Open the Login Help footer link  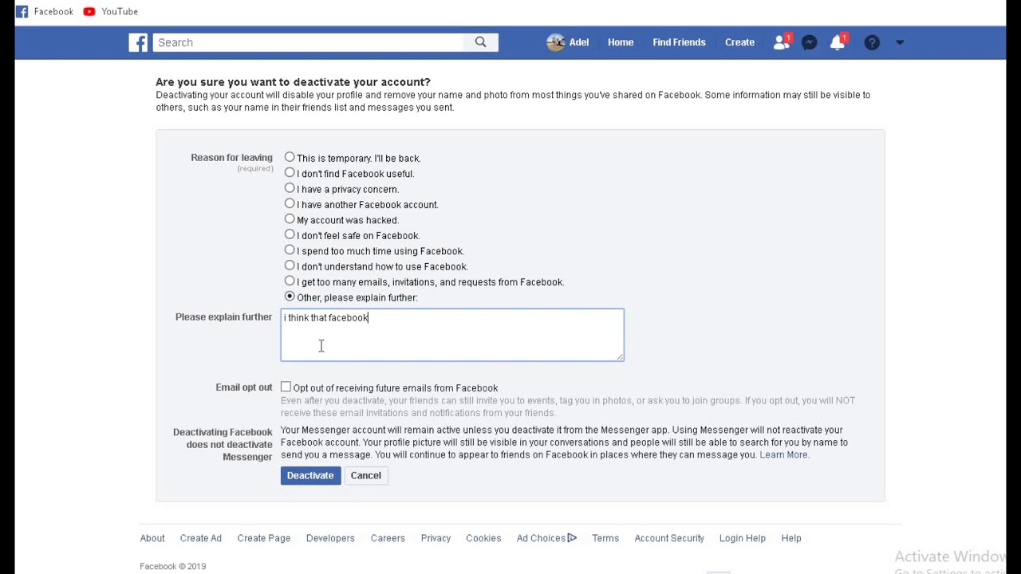pyautogui.click(x=743, y=538)
